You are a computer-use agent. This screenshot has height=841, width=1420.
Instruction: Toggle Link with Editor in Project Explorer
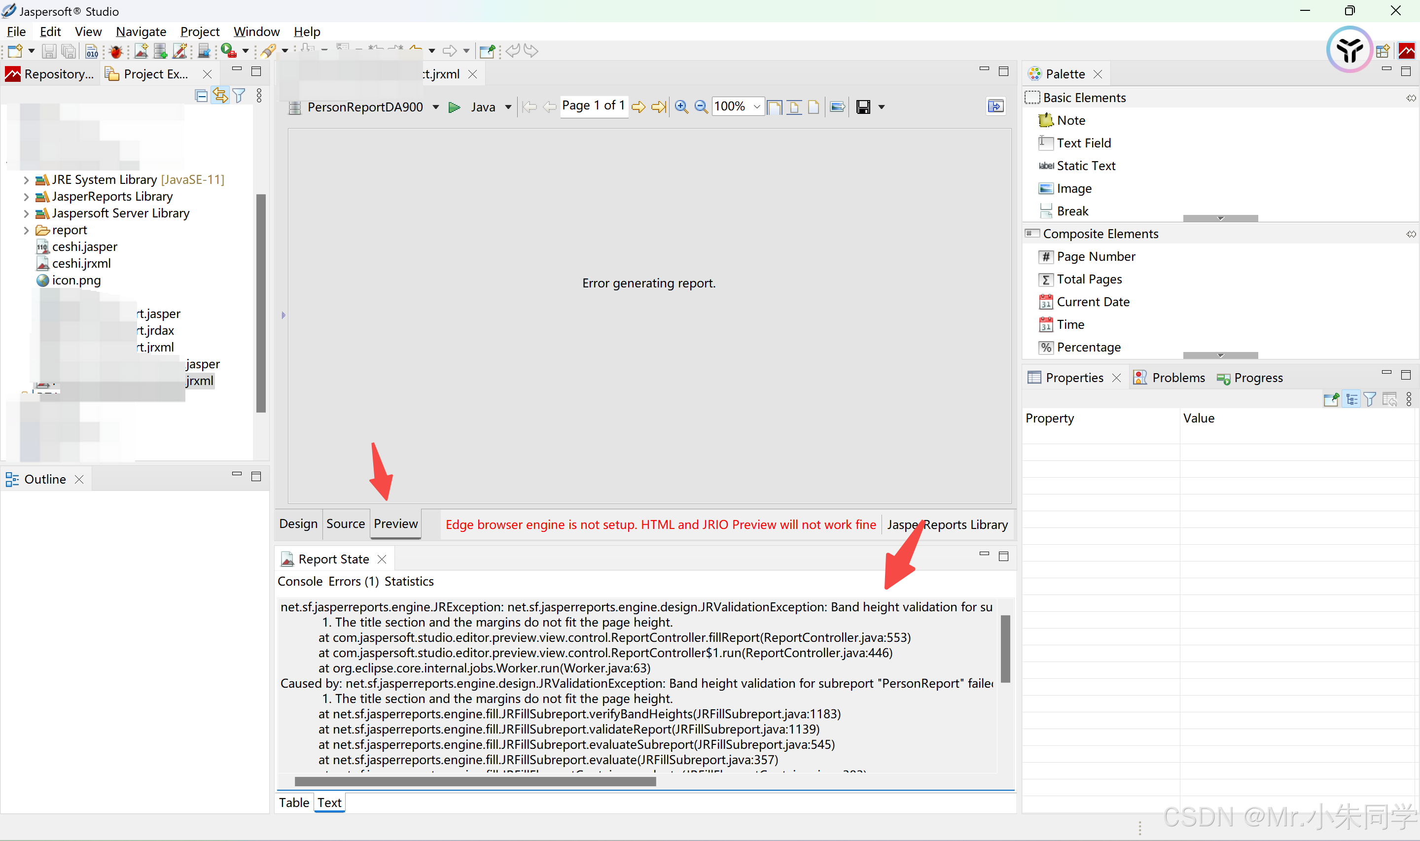click(x=220, y=95)
